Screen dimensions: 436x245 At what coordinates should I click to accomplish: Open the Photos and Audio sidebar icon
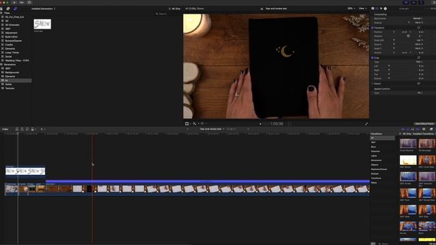[x=8, y=9]
